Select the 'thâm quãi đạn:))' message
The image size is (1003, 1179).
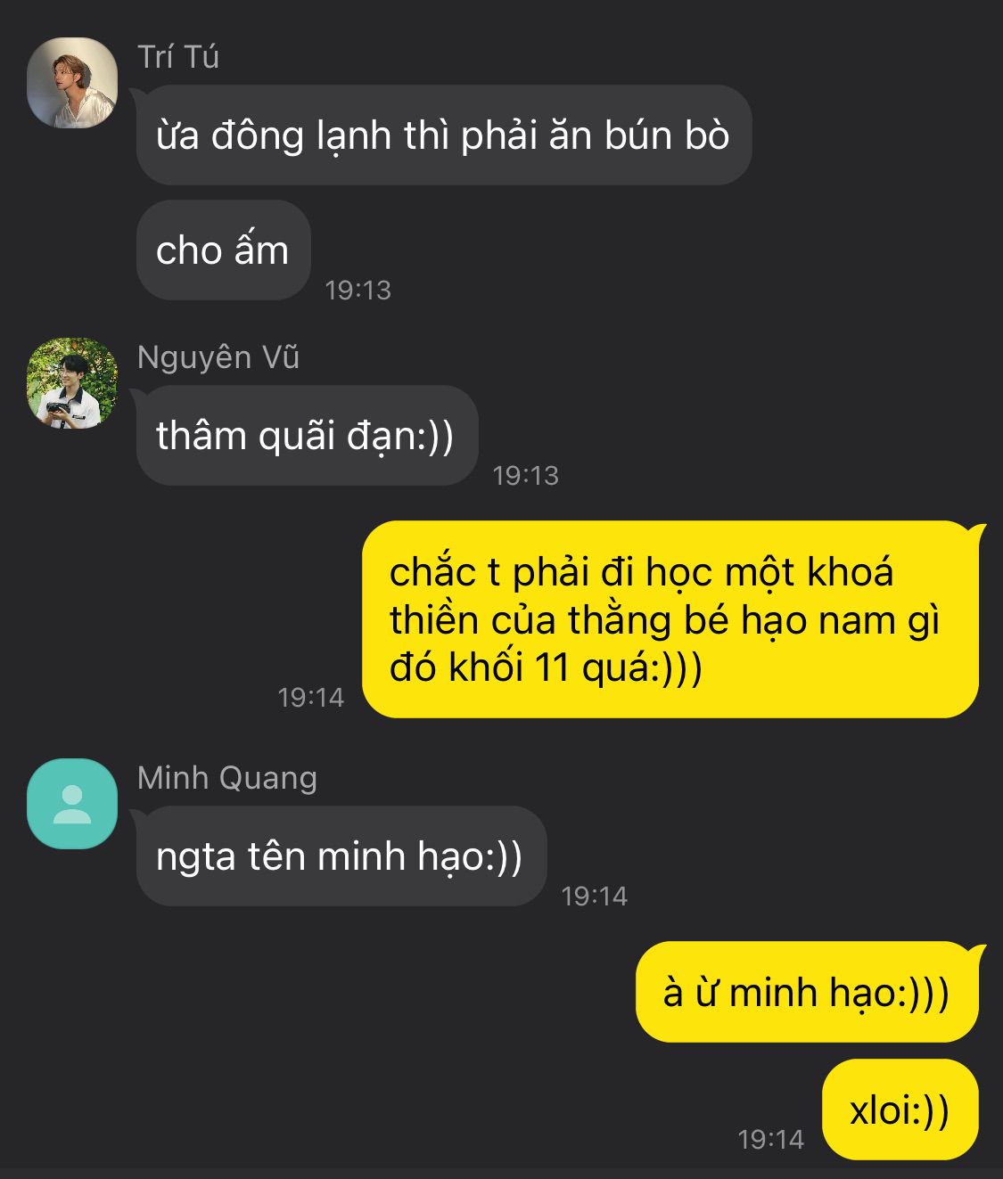coord(307,436)
